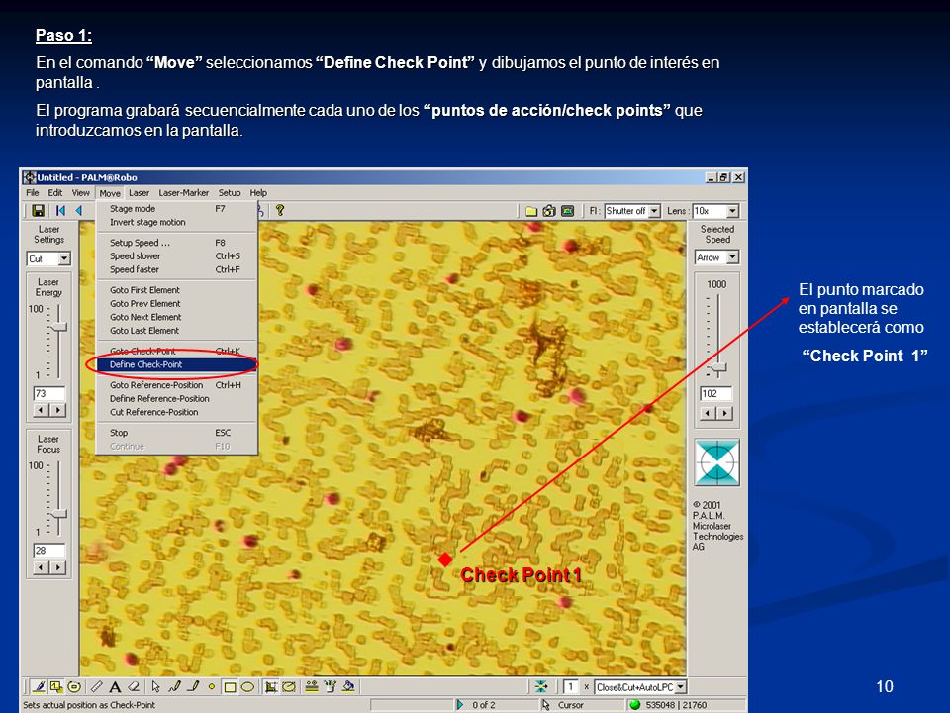The width and height of the screenshot is (950, 713).
Task: Select the small dot marker tool
Action: [x=212, y=687]
